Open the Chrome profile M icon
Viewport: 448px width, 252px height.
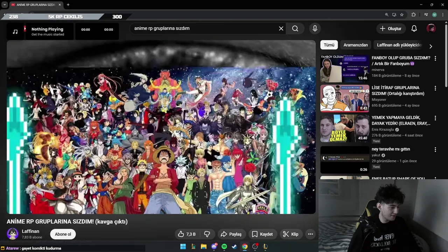coord(434,15)
